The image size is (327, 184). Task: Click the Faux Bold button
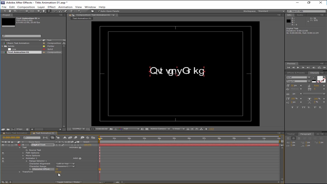pos(293,107)
